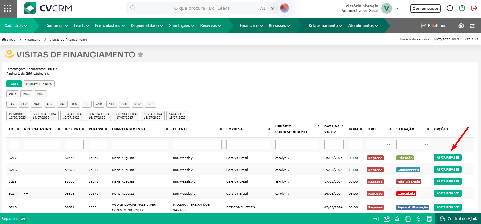Viewport: 481px width, 224px height.
Task: Select the TODOS filter toggle
Action: pyautogui.click(x=14, y=84)
